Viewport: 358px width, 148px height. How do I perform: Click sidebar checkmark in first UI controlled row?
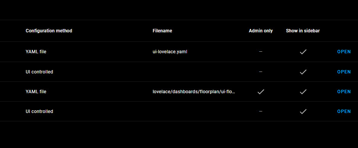coord(303,72)
